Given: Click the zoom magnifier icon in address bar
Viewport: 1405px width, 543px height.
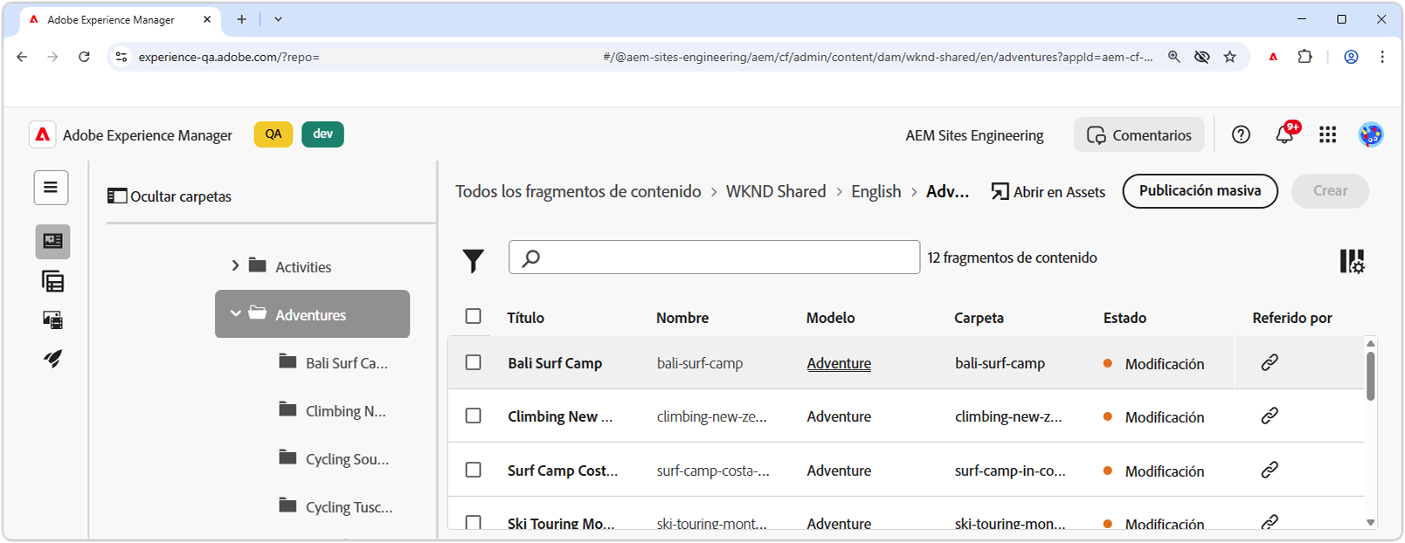Looking at the screenshot, I should [1174, 57].
